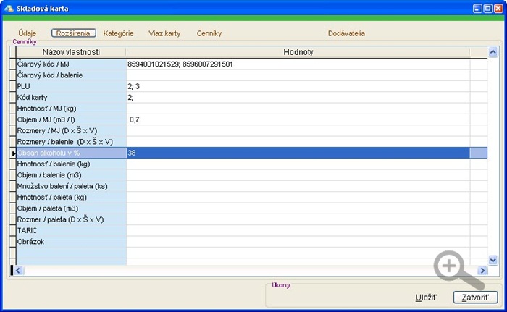Screen dimensions: 507x312
Task: Minimize the Skladová karta window
Action: pyautogui.click(x=477, y=9)
